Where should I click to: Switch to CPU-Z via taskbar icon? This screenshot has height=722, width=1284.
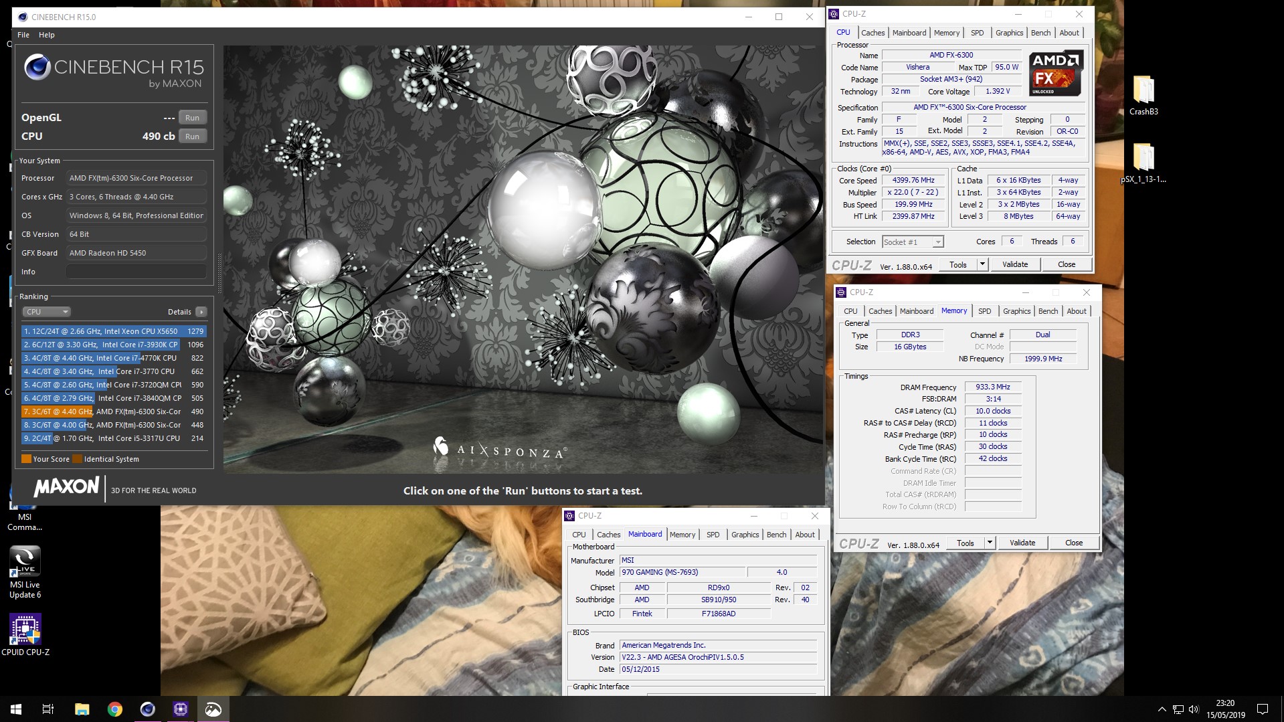click(180, 709)
